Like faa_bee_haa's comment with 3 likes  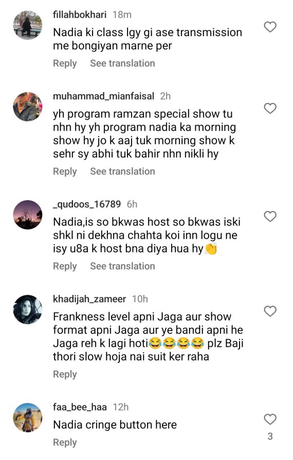tap(270, 419)
